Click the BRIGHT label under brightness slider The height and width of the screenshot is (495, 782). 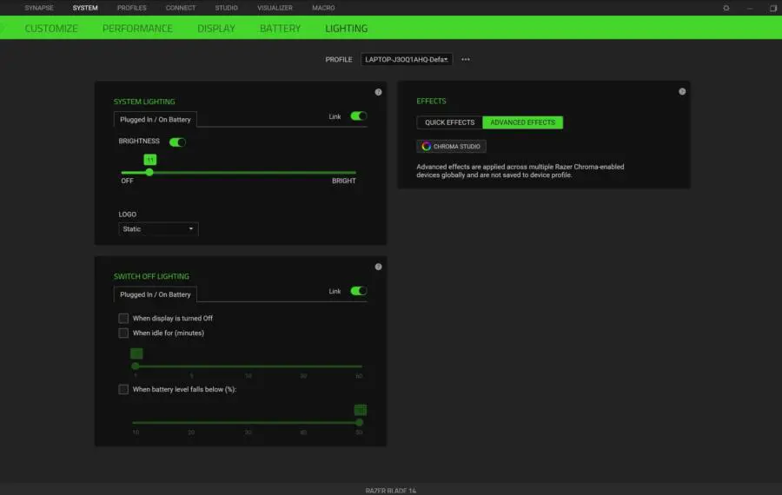343,181
